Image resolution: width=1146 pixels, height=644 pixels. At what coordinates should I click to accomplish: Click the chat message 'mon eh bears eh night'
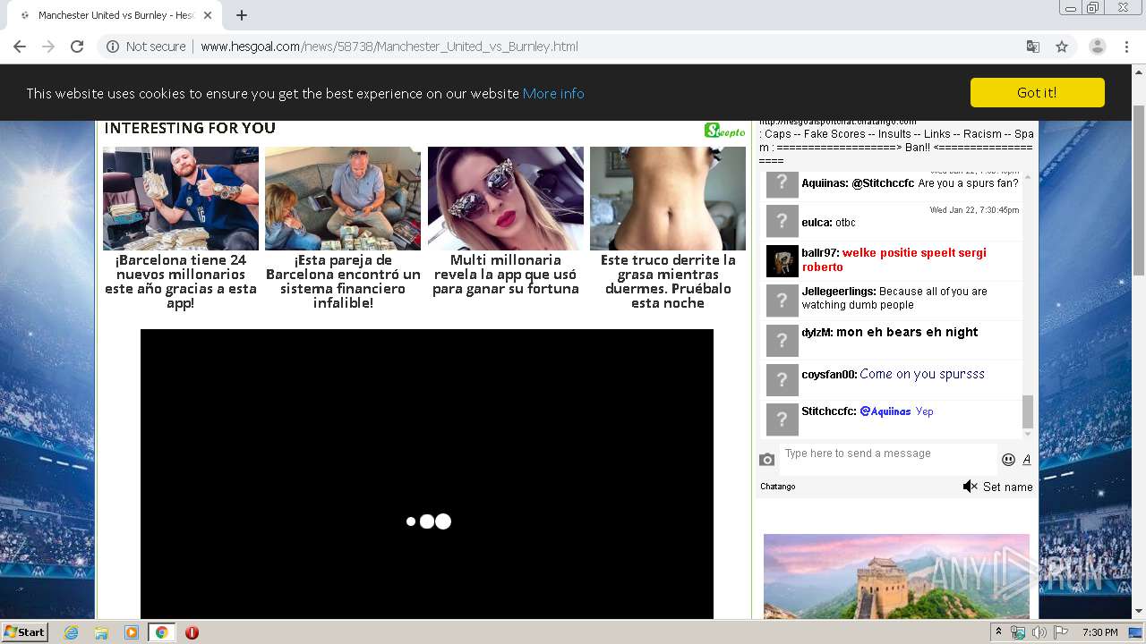click(907, 332)
